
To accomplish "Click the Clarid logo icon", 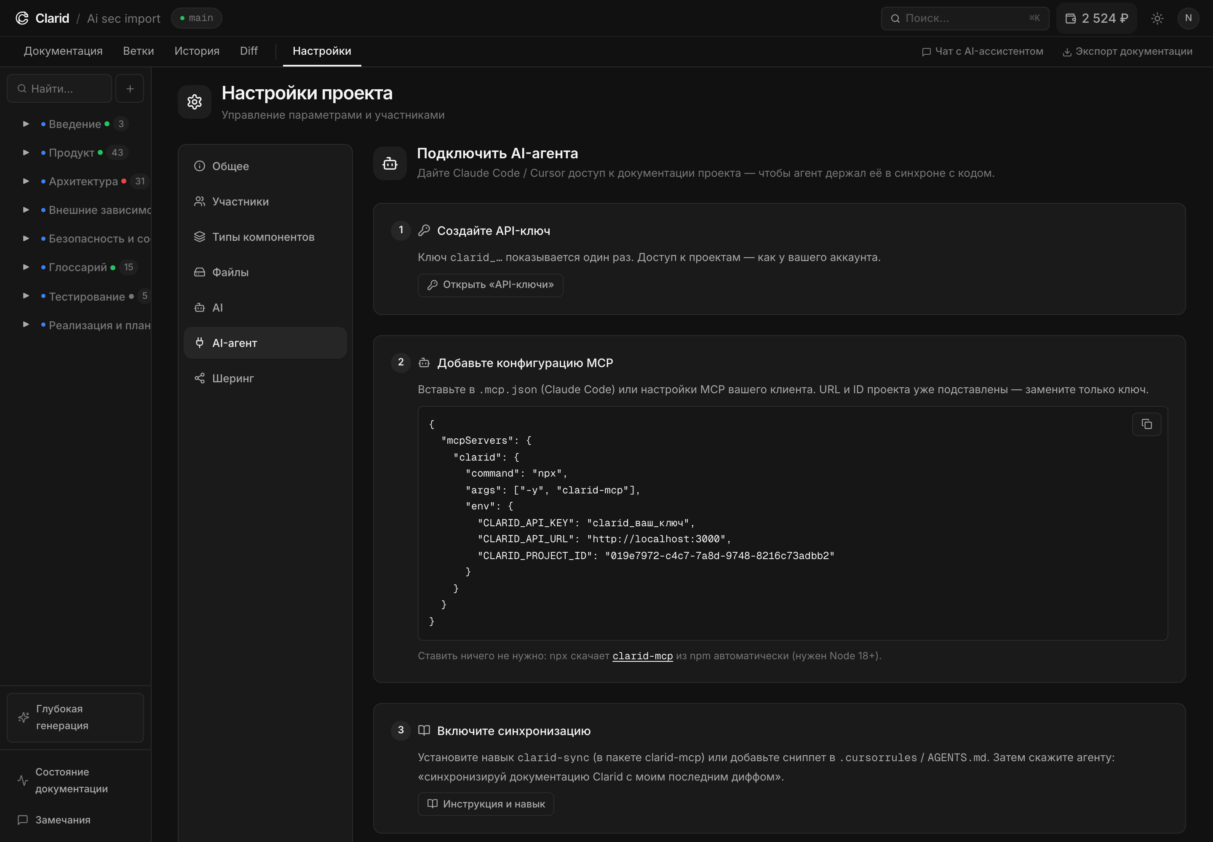I will 21,18.
